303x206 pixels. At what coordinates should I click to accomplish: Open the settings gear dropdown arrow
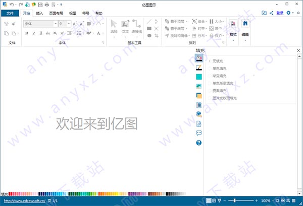click(293, 13)
